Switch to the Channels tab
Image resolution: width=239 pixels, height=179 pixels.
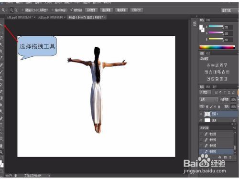(208, 87)
